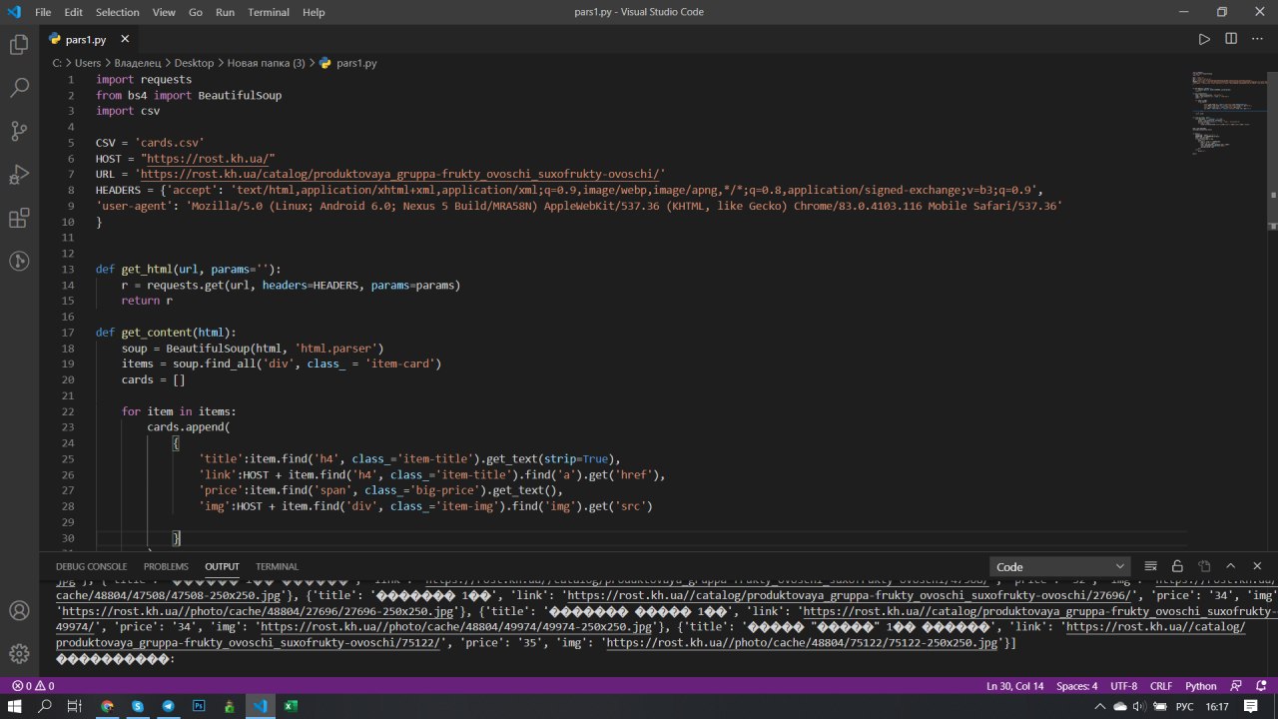Click the Users breadcrumb segment
The image size is (1278, 719).
pos(88,63)
